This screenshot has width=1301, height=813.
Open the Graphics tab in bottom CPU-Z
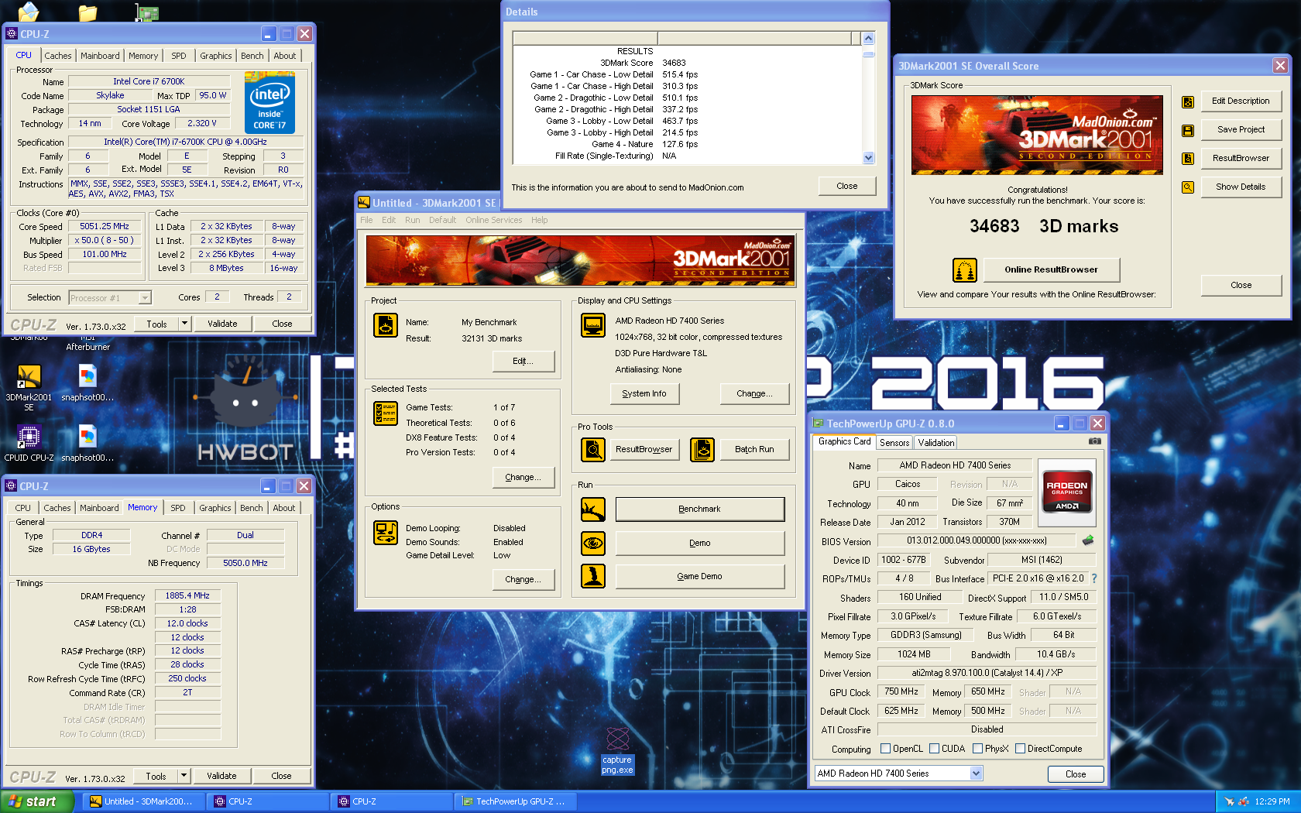coord(215,508)
